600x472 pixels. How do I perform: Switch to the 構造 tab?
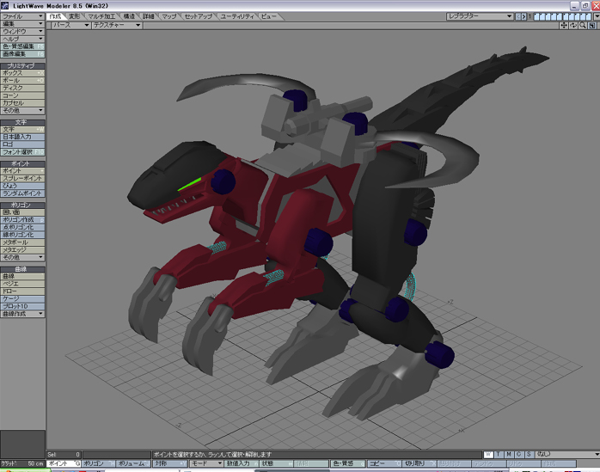tap(129, 16)
